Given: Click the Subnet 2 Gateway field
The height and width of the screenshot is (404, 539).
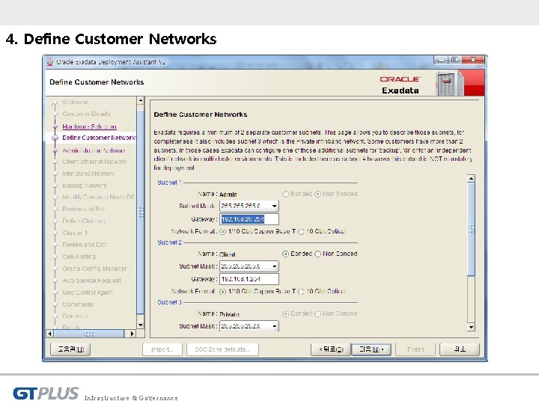Looking at the screenshot, I should point(249,279).
